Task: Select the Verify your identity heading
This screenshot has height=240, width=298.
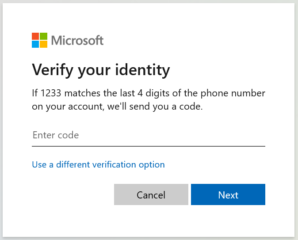Action: [x=101, y=70]
